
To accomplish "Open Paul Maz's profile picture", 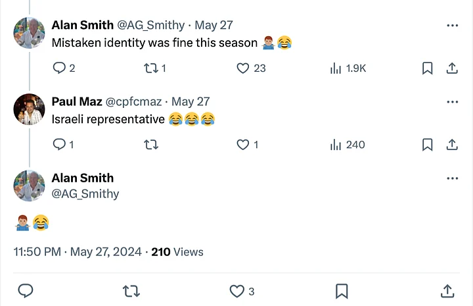I will point(29,109).
